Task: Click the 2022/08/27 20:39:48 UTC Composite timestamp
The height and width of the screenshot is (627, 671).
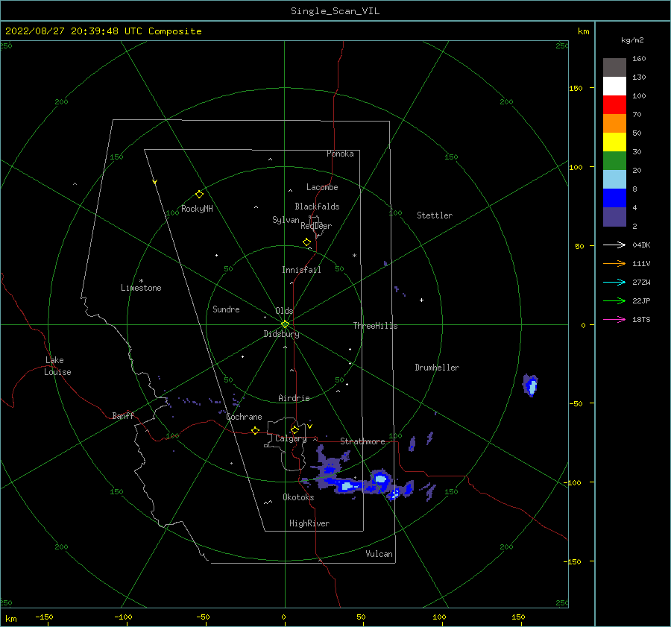Action: coord(103,31)
